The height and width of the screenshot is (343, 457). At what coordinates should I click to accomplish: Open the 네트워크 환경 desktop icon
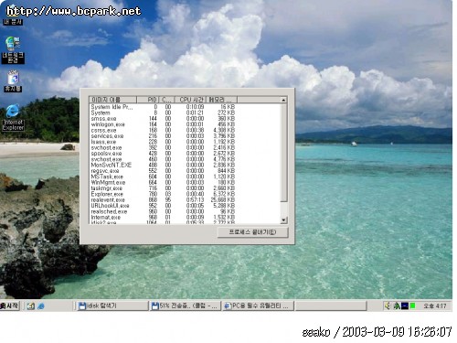click(13, 49)
